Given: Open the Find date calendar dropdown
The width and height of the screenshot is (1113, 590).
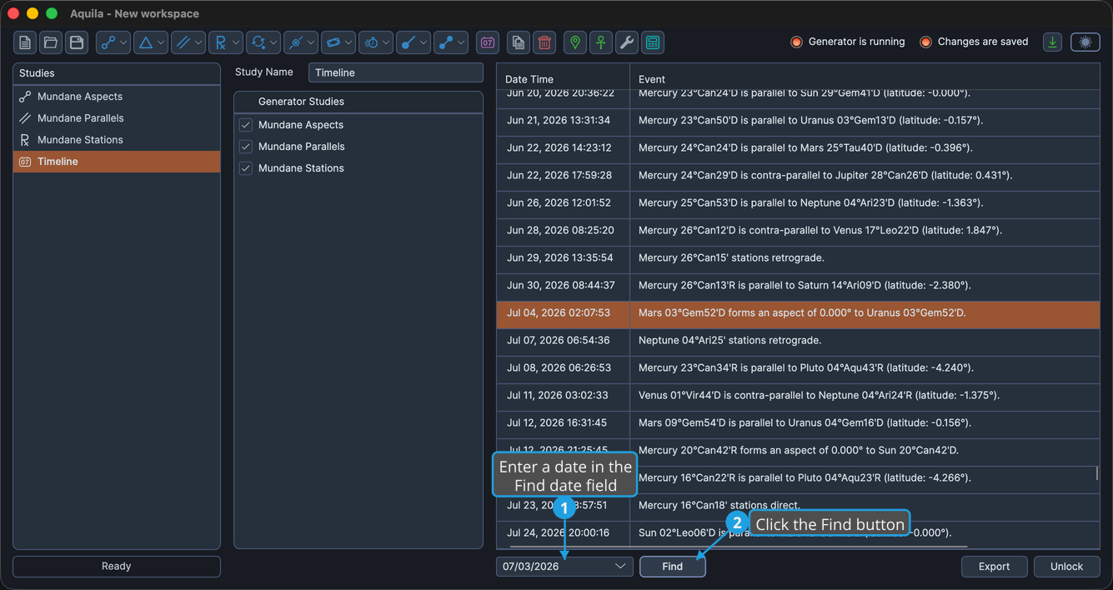Looking at the screenshot, I should (x=620, y=567).
